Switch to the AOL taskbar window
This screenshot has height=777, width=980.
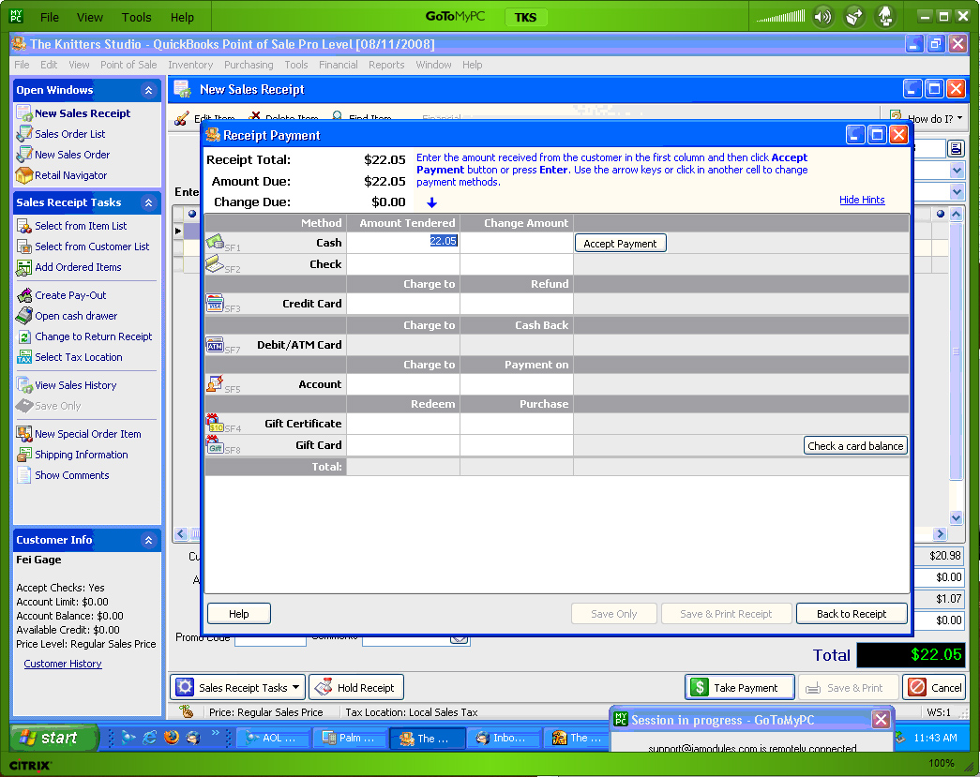click(271, 738)
